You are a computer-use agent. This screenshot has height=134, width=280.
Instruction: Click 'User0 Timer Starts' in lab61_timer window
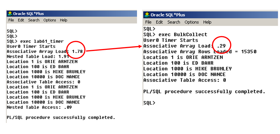click(31, 46)
